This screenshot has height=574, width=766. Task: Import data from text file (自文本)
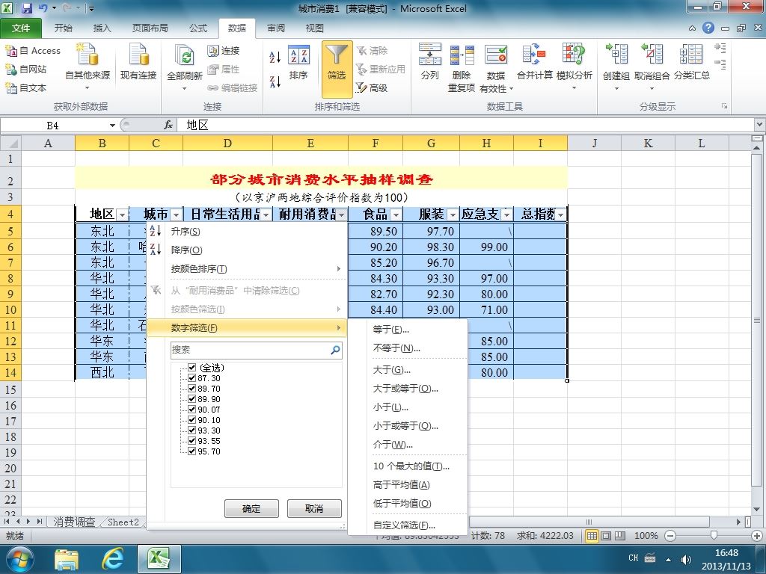(26, 88)
